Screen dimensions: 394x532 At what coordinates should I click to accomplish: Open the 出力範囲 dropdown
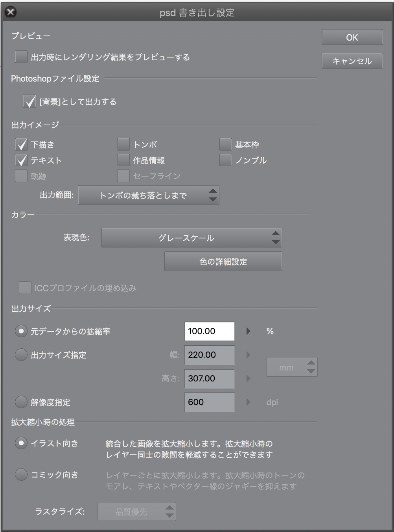149,195
